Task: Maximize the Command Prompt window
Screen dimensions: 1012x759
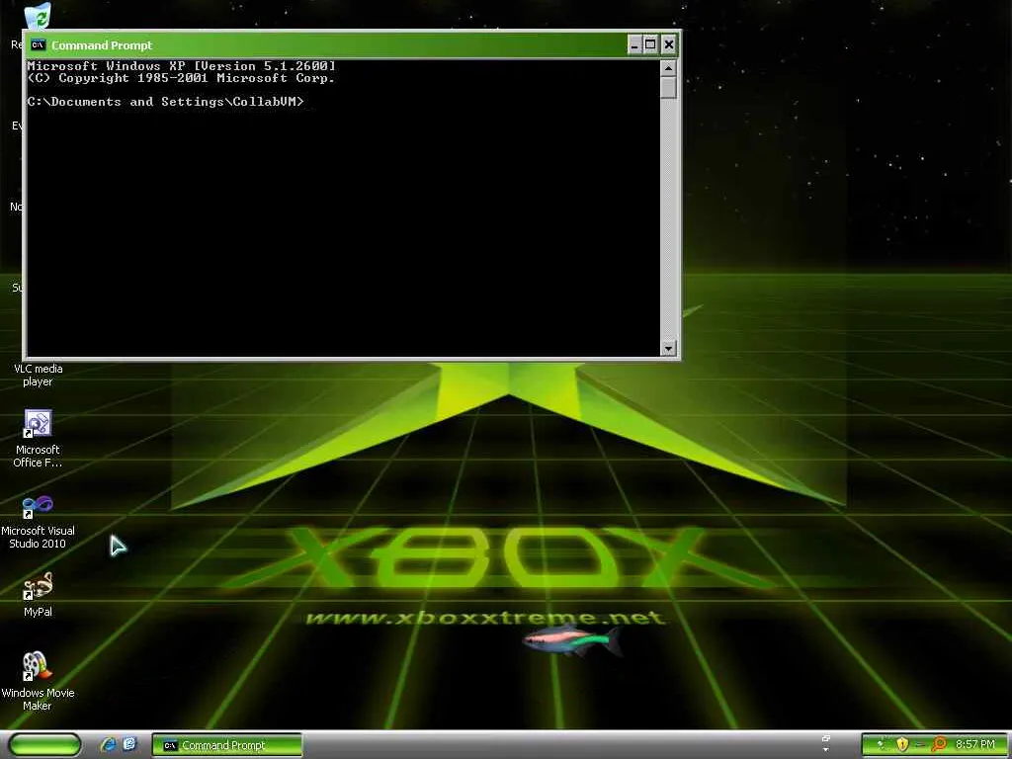Action: point(650,44)
